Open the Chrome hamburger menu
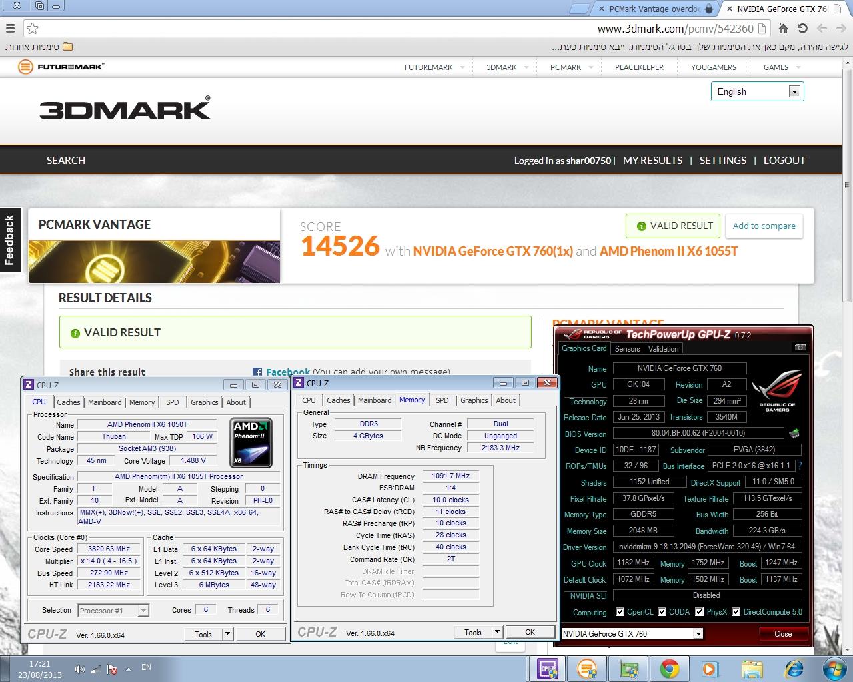Viewport: 853px width, 682px height. 10,29
